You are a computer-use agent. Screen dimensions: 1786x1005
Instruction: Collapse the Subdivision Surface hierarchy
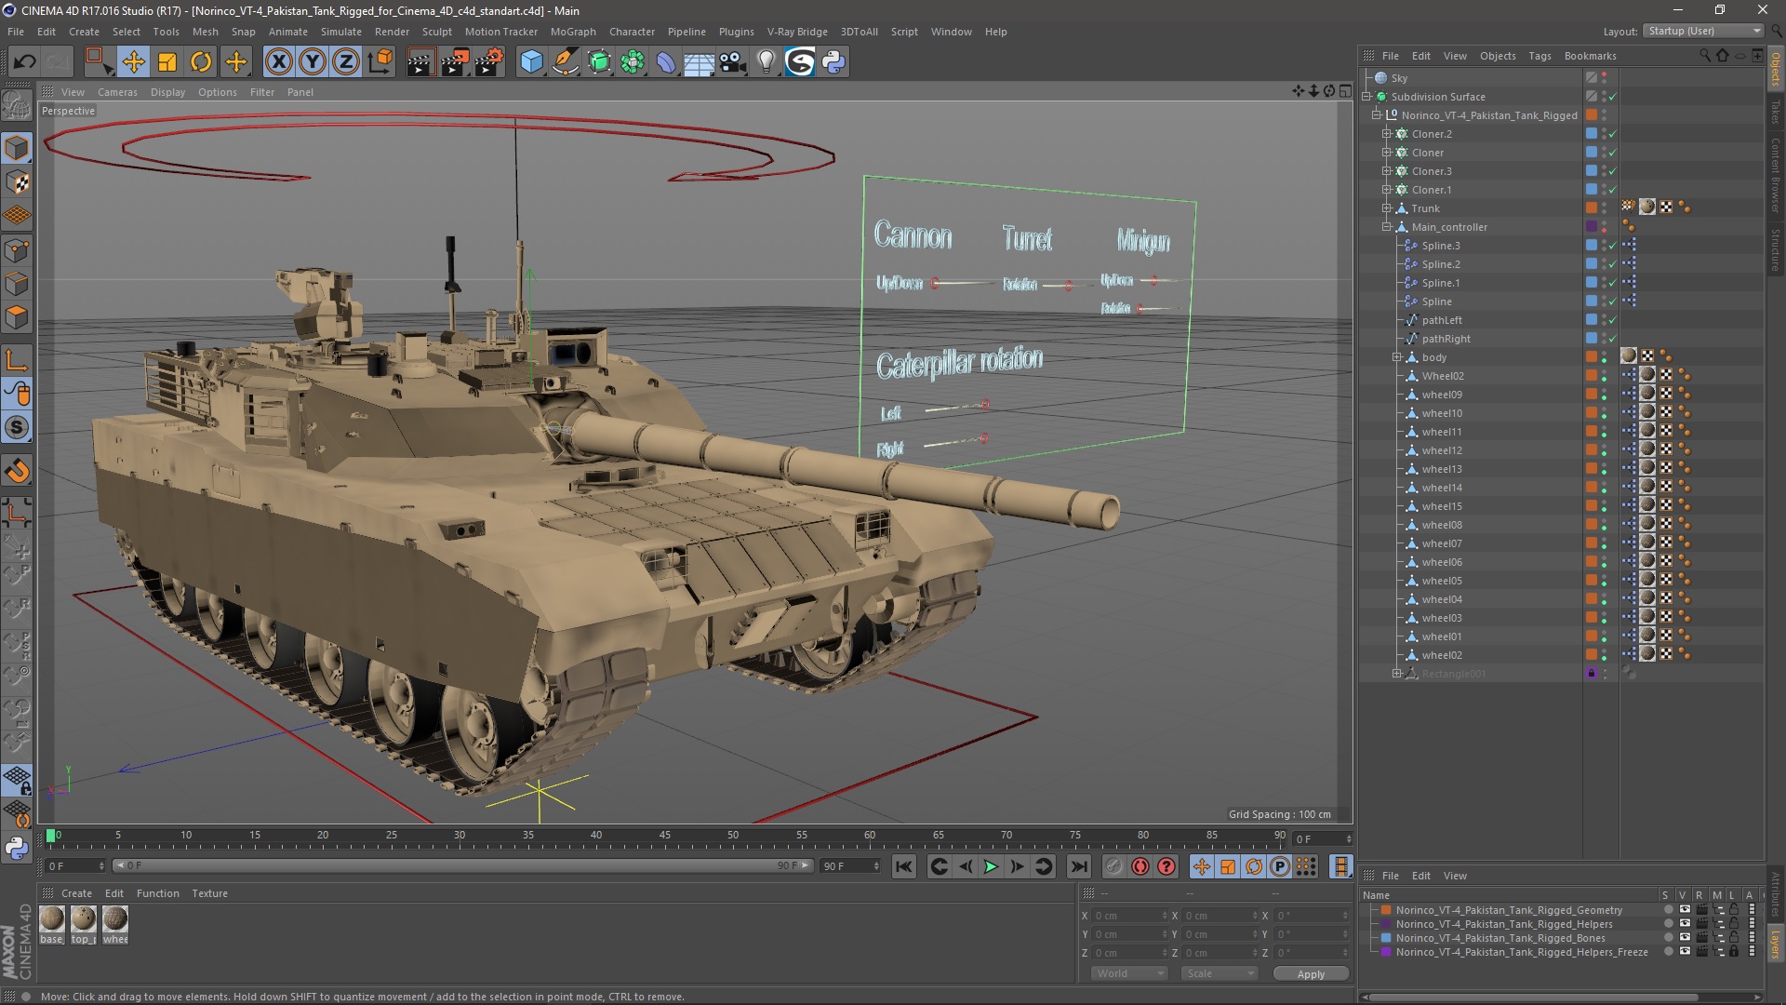coord(1367,97)
